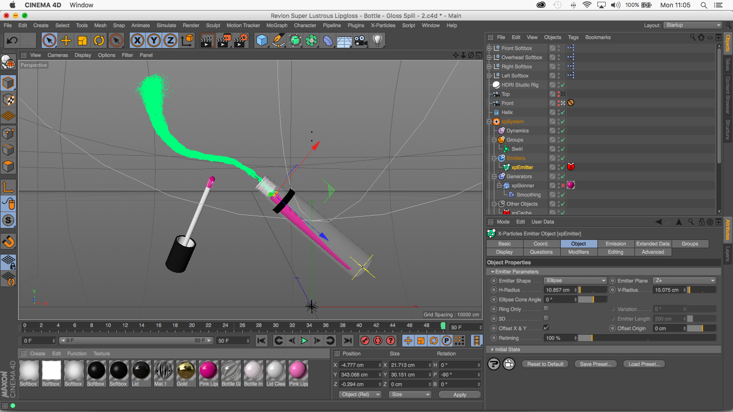Click the Retiming slider bar
Image resolution: width=733 pixels, height=412 pixels.
coord(647,338)
